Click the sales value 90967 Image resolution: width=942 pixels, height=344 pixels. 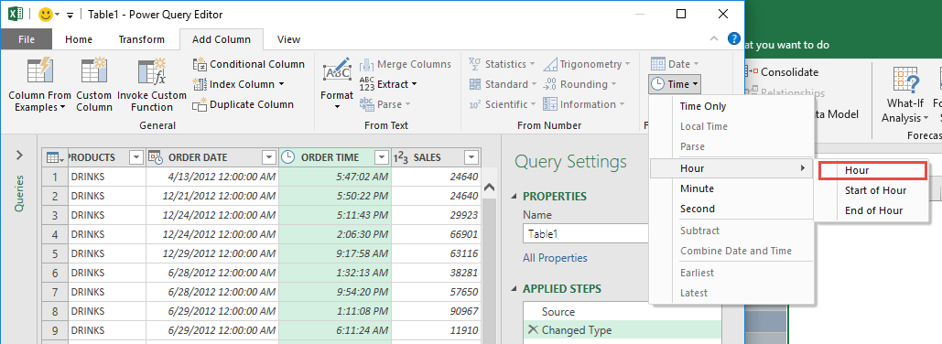436,311
